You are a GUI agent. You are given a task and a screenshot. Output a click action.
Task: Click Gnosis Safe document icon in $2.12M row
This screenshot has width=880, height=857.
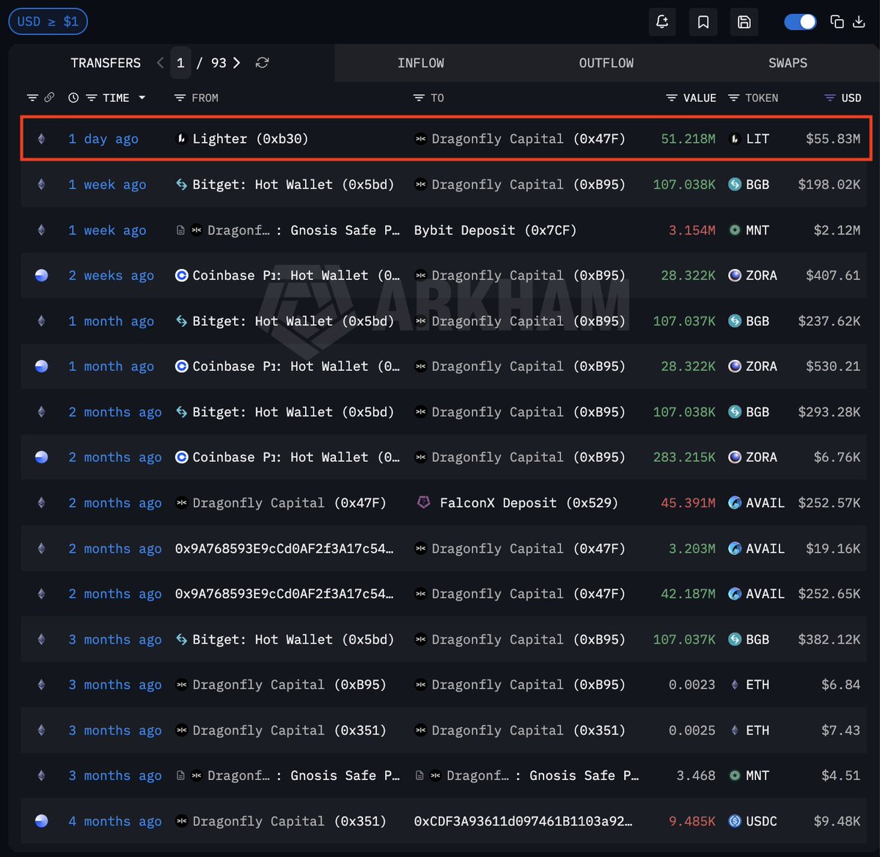point(180,230)
